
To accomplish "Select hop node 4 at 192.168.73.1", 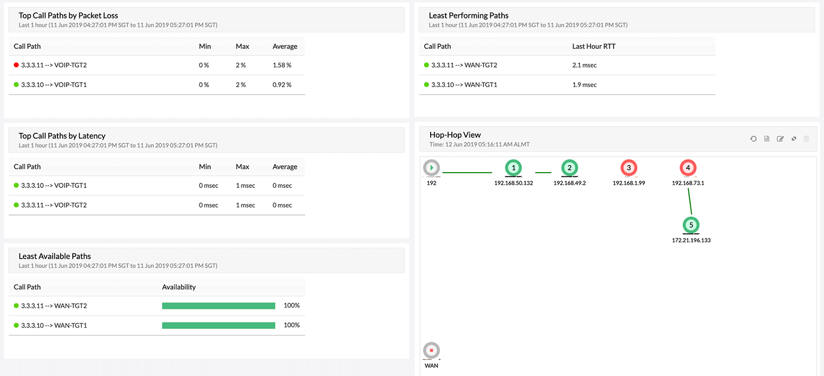I will (688, 168).
